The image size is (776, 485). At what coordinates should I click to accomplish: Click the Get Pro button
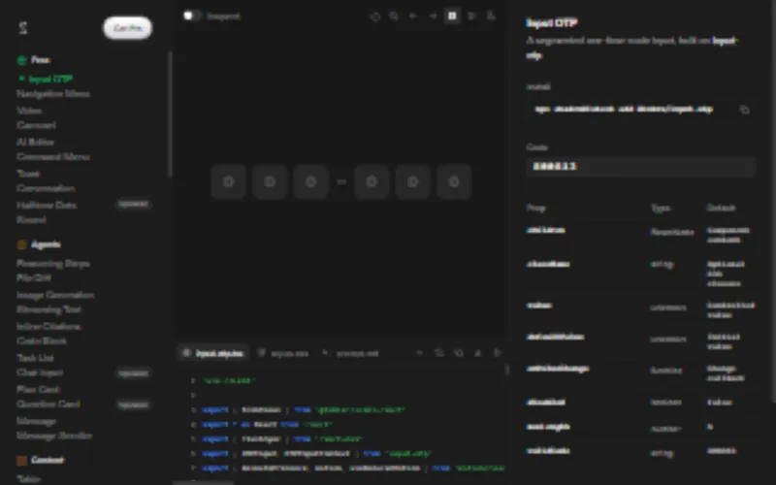click(128, 28)
